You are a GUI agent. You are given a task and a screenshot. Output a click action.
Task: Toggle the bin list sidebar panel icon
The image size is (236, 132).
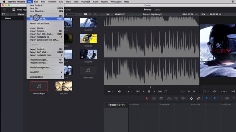[3, 14]
